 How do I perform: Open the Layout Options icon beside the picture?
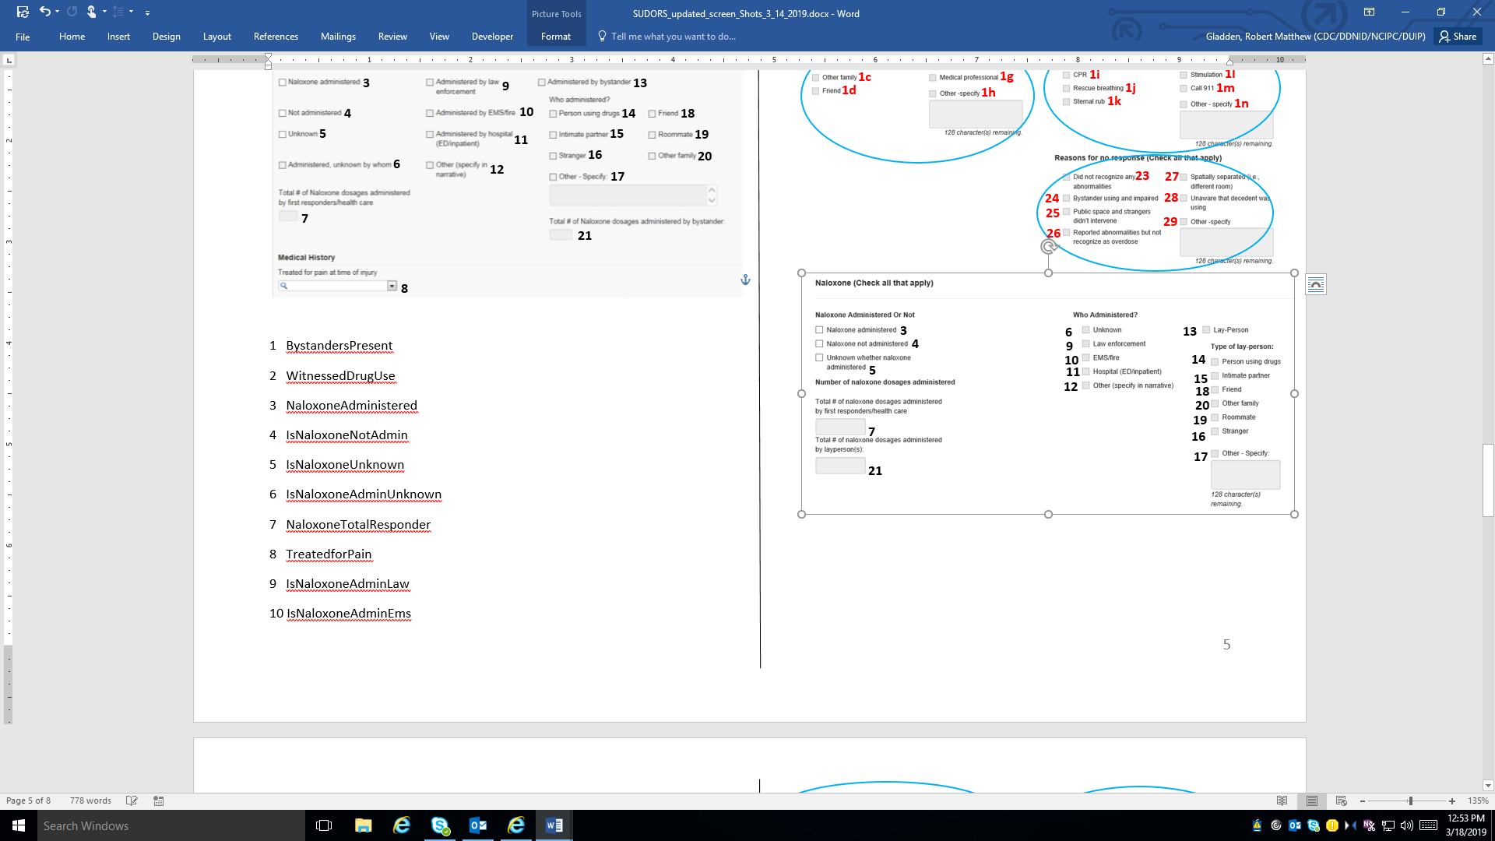pos(1316,285)
